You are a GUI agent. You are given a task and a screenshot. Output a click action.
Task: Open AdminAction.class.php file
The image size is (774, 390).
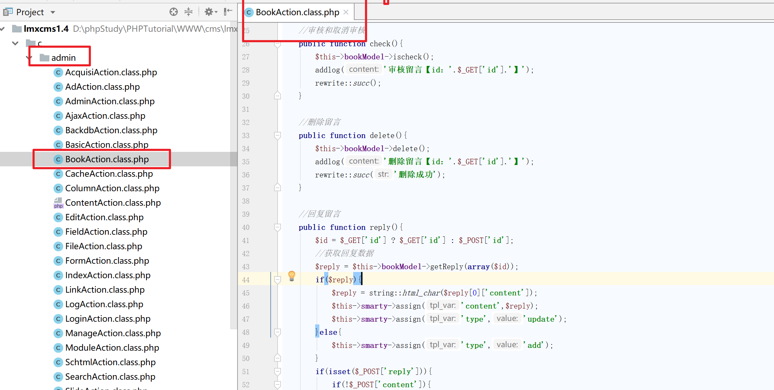[110, 101]
